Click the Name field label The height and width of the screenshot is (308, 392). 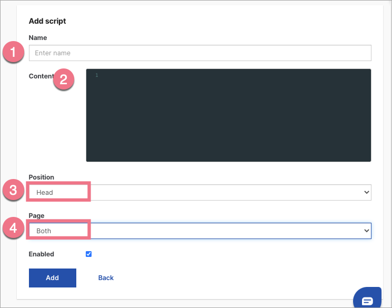pyautogui.click(x=38, y=38)
